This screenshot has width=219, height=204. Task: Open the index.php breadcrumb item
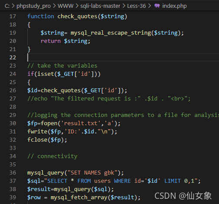pos(174,6)
